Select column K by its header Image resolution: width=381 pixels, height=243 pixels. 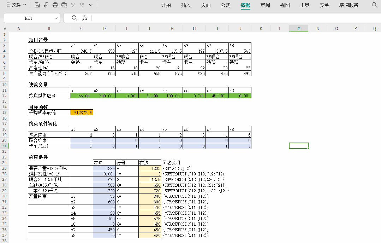tap(261, 29)
